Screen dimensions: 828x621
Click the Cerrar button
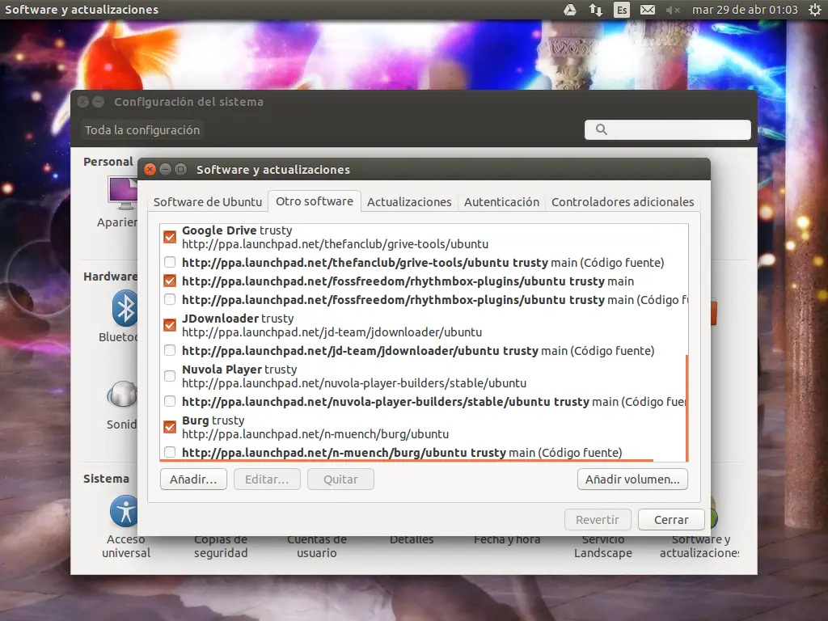tap(671, 520)
